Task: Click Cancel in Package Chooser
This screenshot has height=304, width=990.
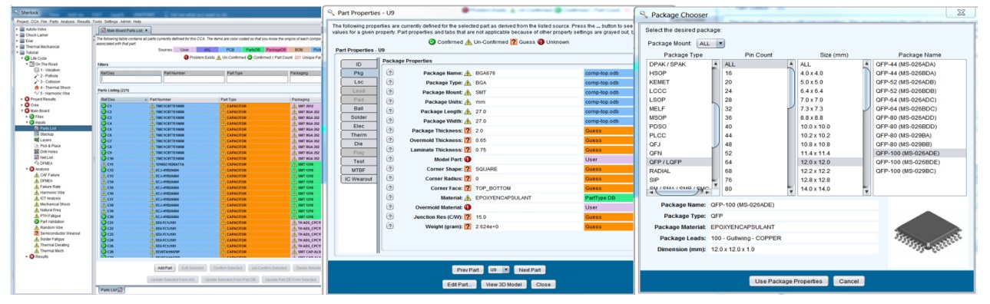Action: coord(848,281)
